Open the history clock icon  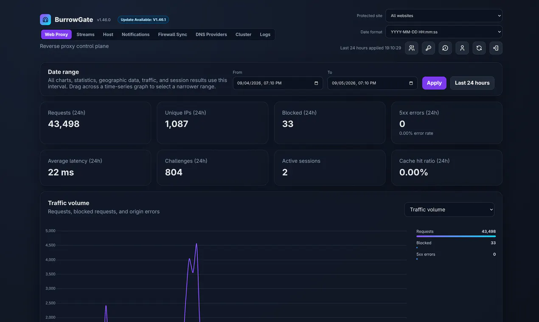[x=445, y=48]
